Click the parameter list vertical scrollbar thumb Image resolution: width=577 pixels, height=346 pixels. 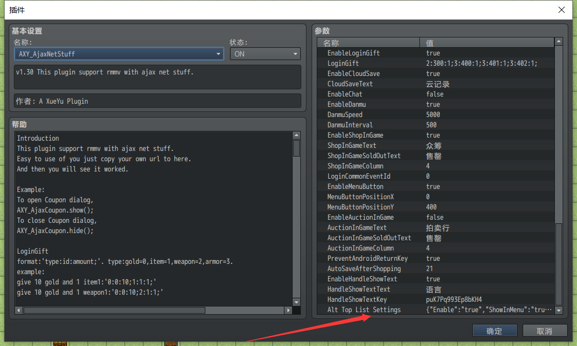coord(559,264)
